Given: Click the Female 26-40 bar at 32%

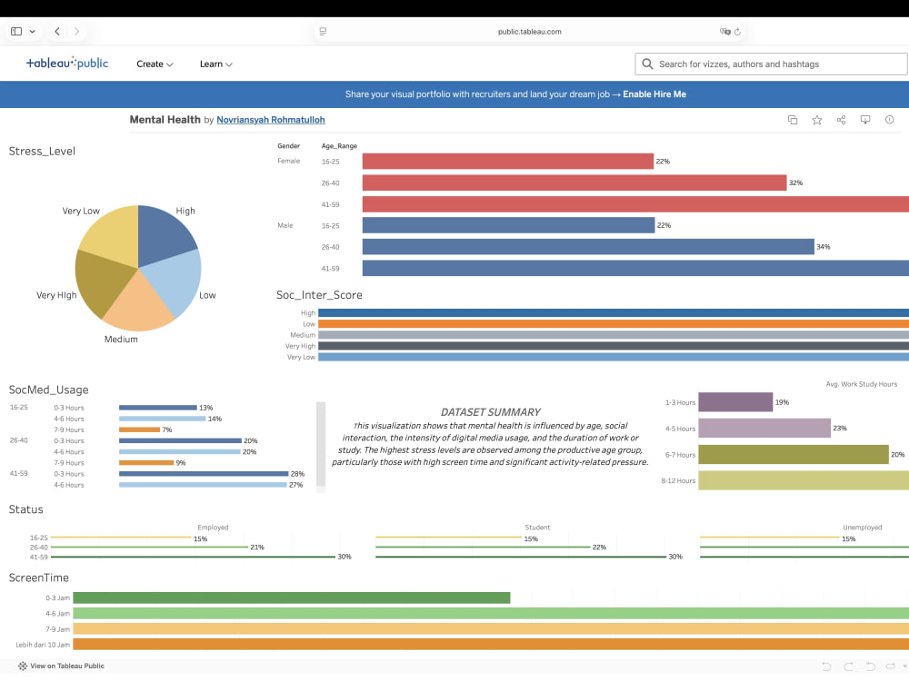Looking at the screenshot, I should 574,183.
